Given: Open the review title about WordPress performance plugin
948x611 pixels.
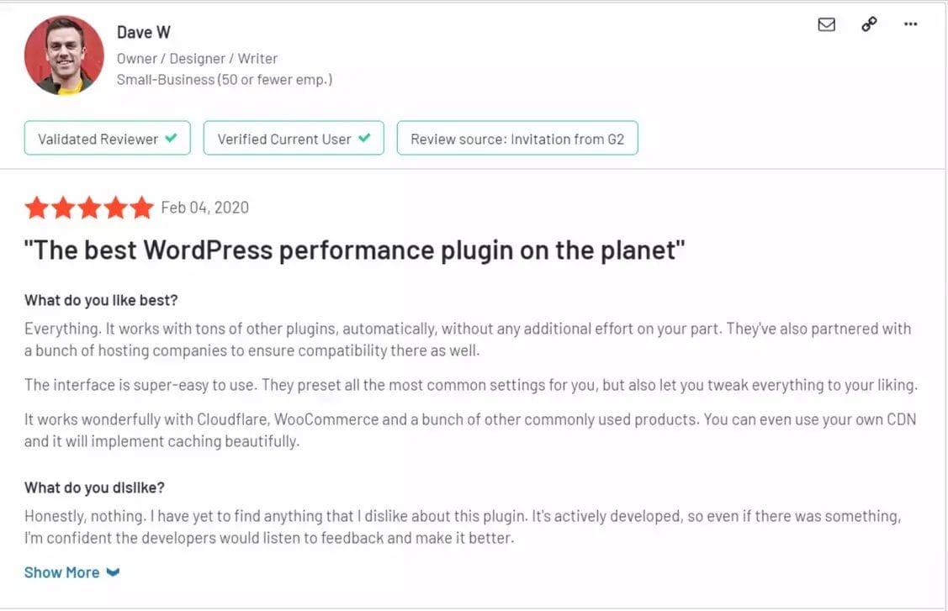Looking at the screenshot, I should [354, 250].
